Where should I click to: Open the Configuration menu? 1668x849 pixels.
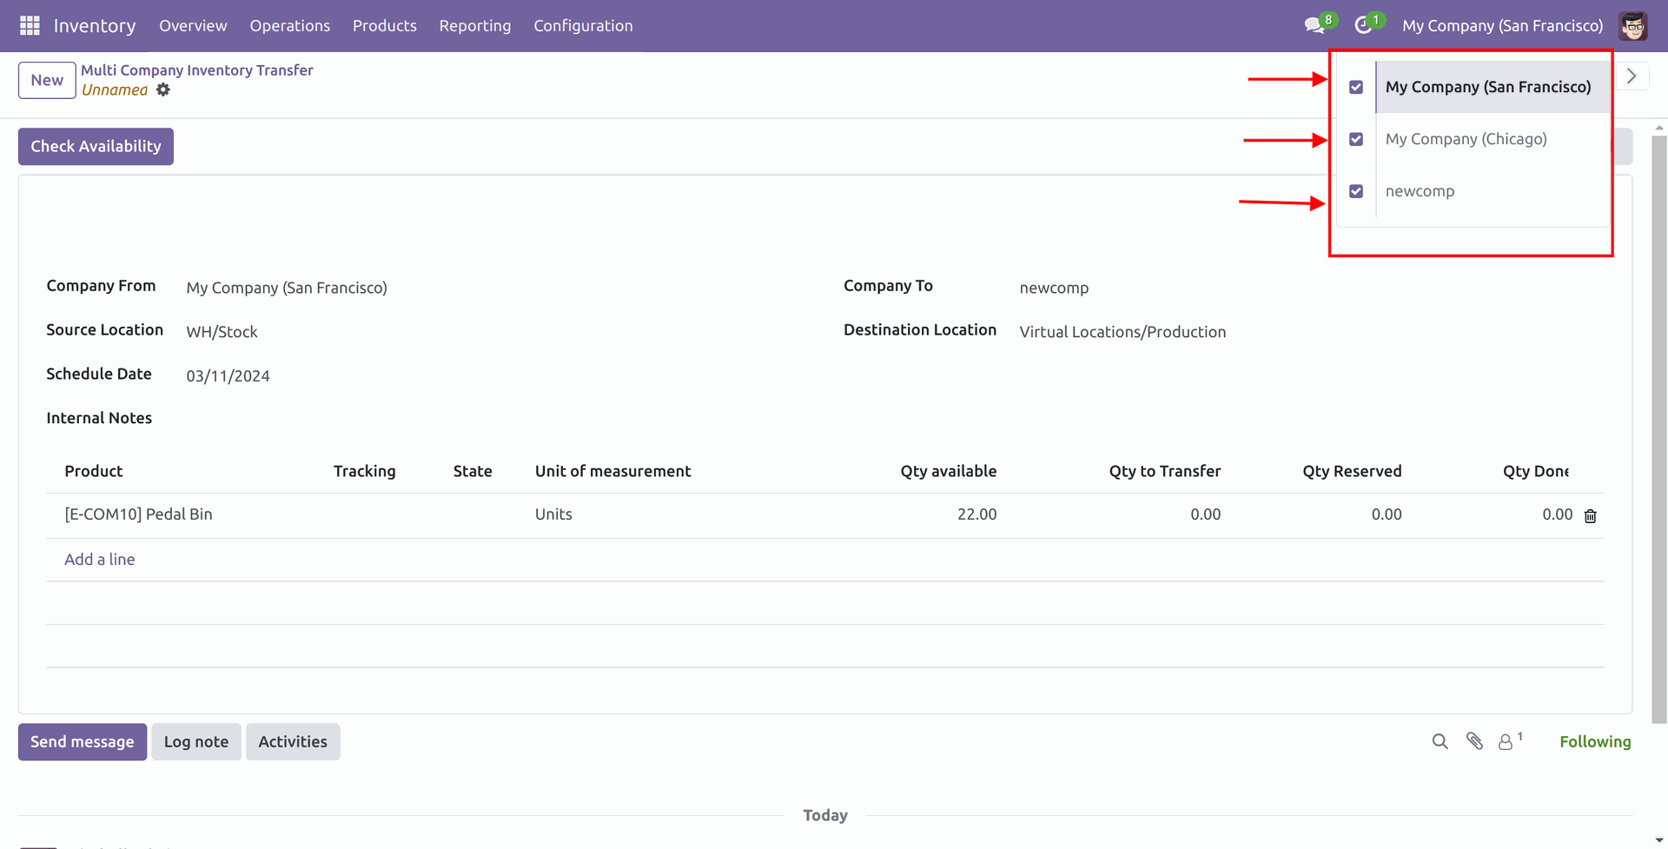pyautogui.click(x=583, y=26)
